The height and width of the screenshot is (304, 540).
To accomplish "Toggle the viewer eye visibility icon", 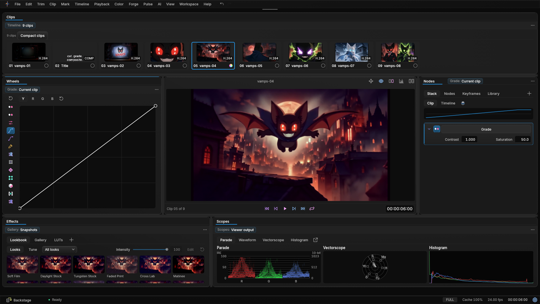I will tap(381, 81).
